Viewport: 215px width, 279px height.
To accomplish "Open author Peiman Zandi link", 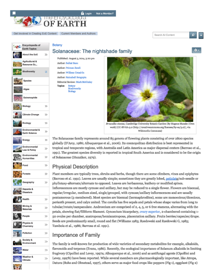I will pyautogui.click(x=73, y=68).
